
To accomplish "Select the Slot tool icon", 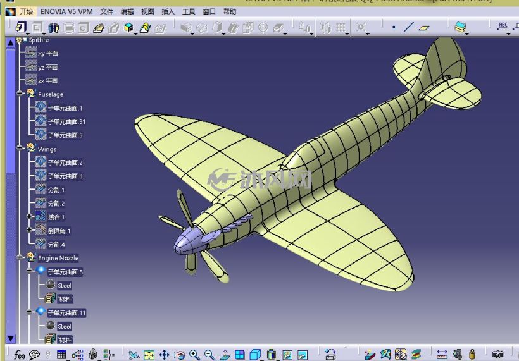I will (114, 27).
